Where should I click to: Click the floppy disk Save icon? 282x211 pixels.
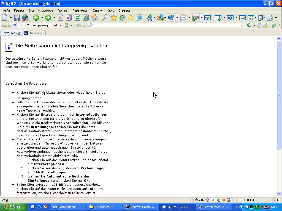17,18
